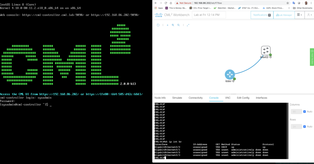Refresh the topology view
Screen dimensions: 314x164
click(158, 25)
